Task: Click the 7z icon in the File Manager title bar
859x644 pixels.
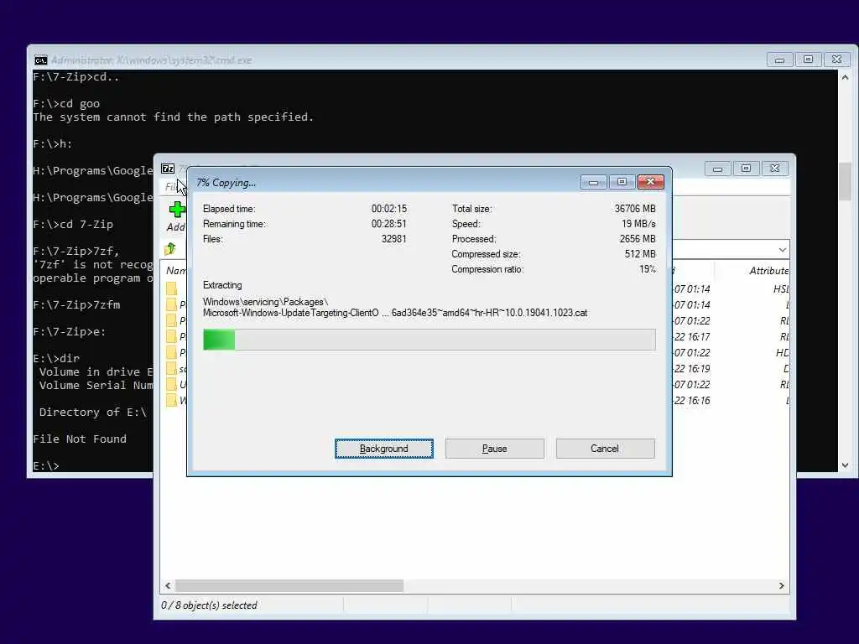Action: tap(168, 169)
